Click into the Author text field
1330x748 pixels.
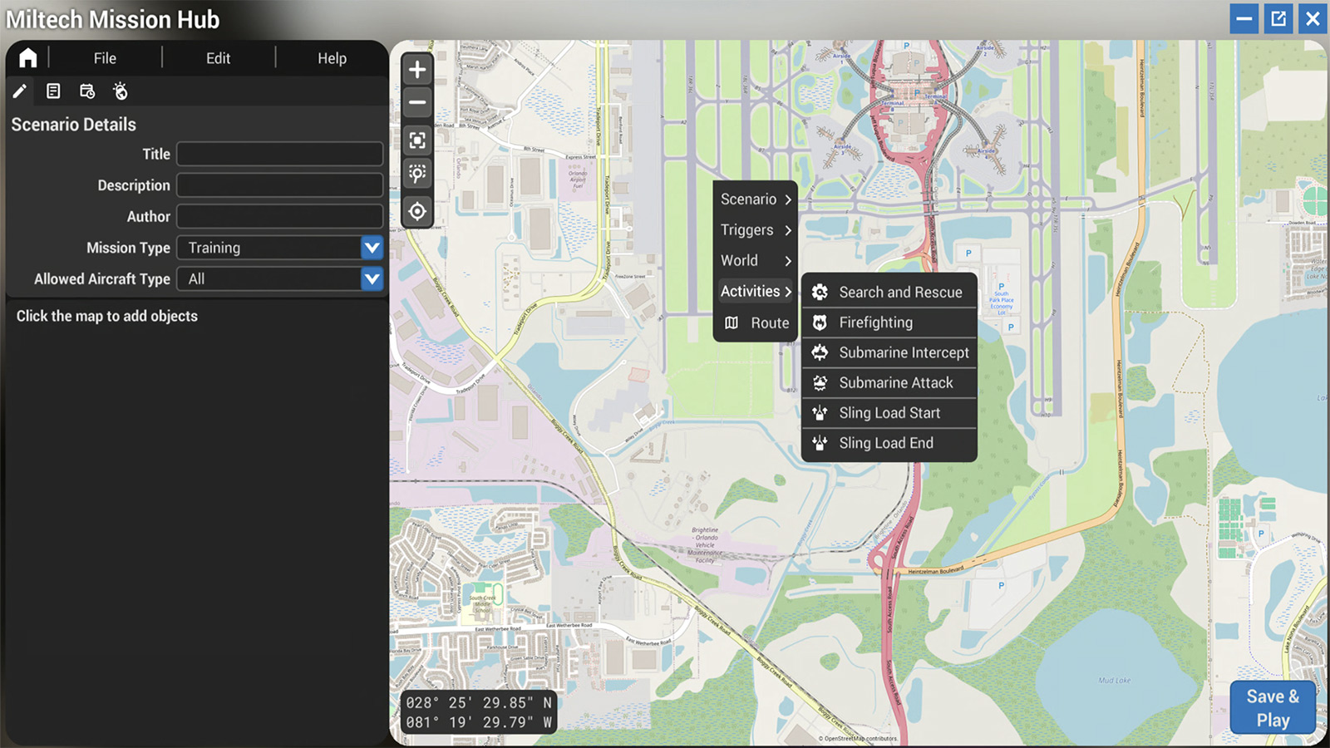tap(279, 217)
